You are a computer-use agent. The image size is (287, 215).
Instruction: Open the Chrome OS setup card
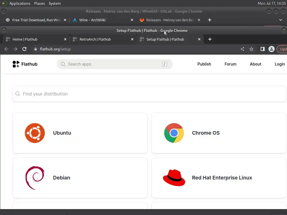coord(219,133)
